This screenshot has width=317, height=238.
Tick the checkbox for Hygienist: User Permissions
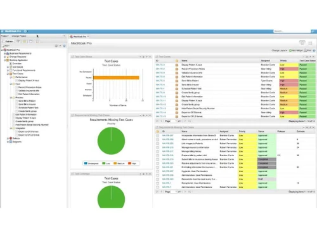157,171
